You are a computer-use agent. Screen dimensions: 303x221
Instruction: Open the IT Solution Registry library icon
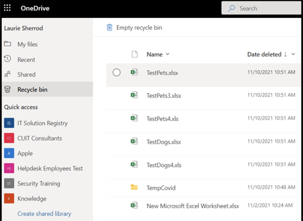tap(9, 123)
